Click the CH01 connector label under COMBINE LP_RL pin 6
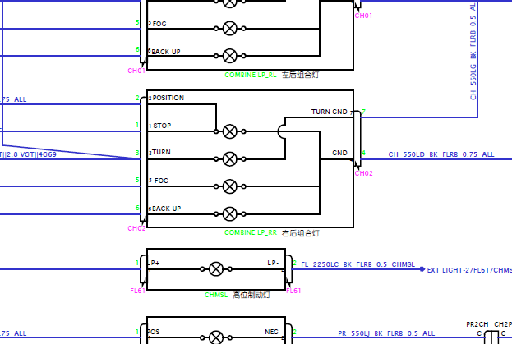Viewport: 512px width, 344px height. click(x=136, y=71)
